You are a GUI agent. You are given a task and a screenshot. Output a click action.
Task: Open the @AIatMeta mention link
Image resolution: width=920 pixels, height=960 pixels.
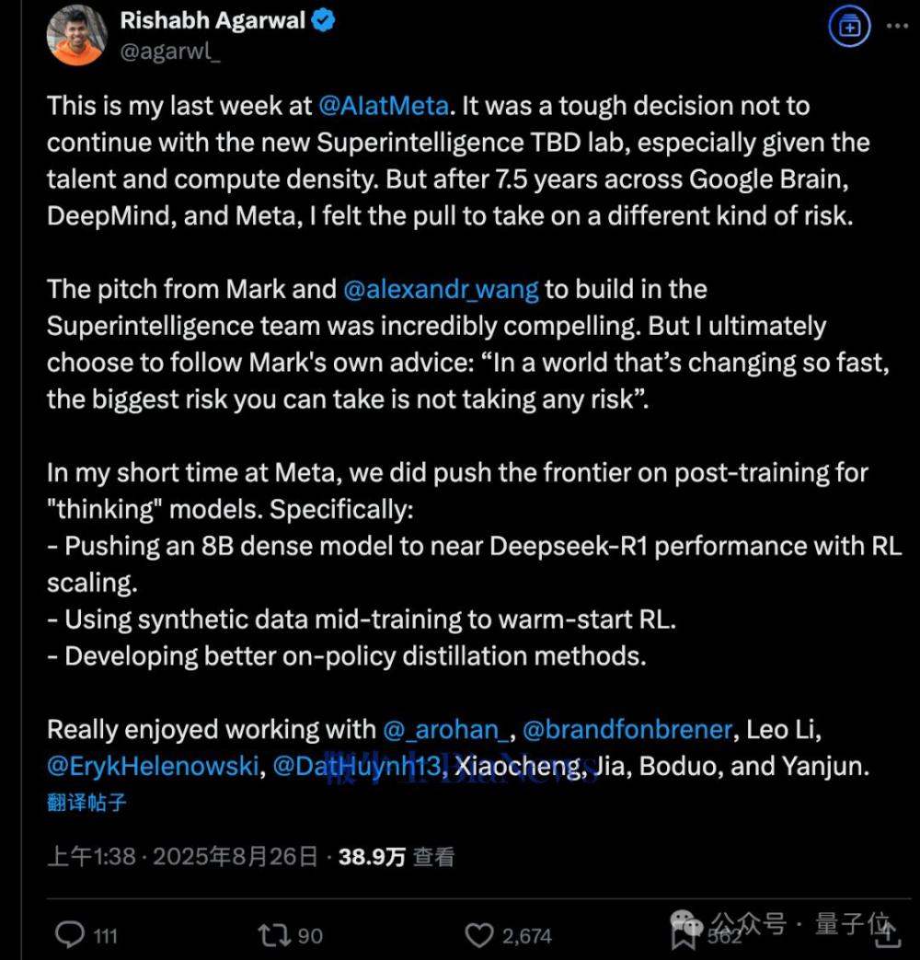384,106
